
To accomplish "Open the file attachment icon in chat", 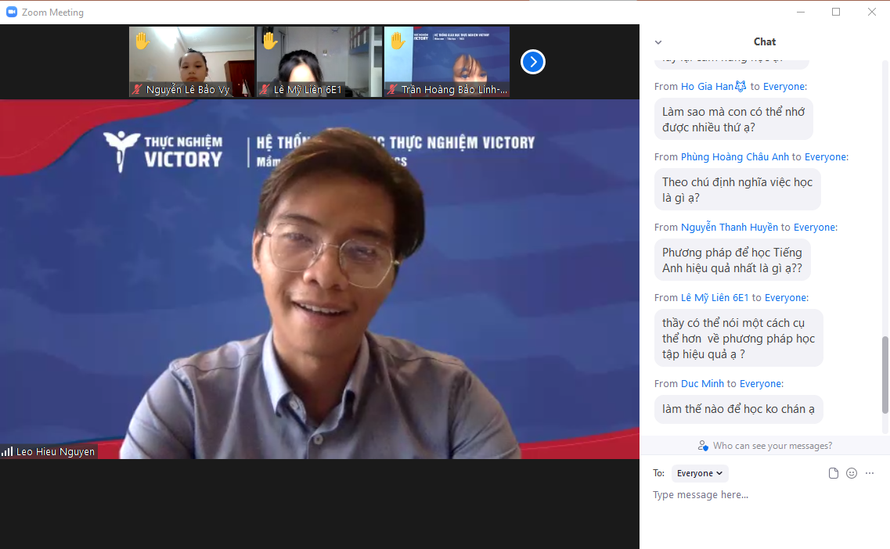I will [832, 473].
